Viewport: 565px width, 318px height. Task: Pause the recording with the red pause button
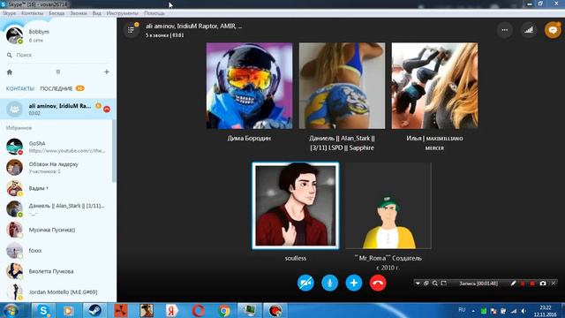[523, 284]
